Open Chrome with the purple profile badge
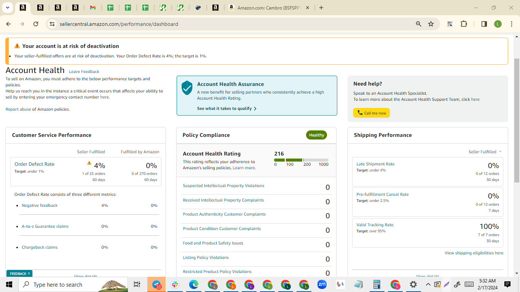Screen dimensions: 520x292 249,284
